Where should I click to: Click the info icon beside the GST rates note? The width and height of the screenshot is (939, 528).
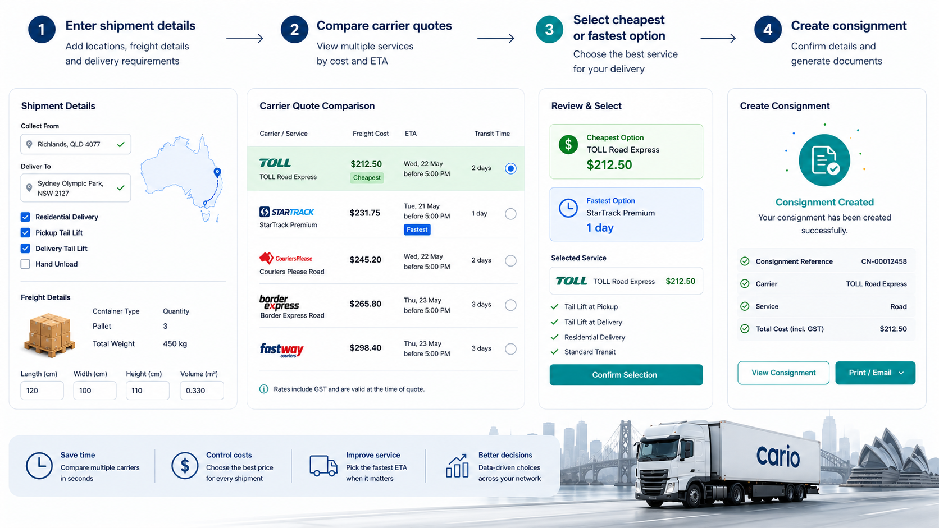click(264, 389)
